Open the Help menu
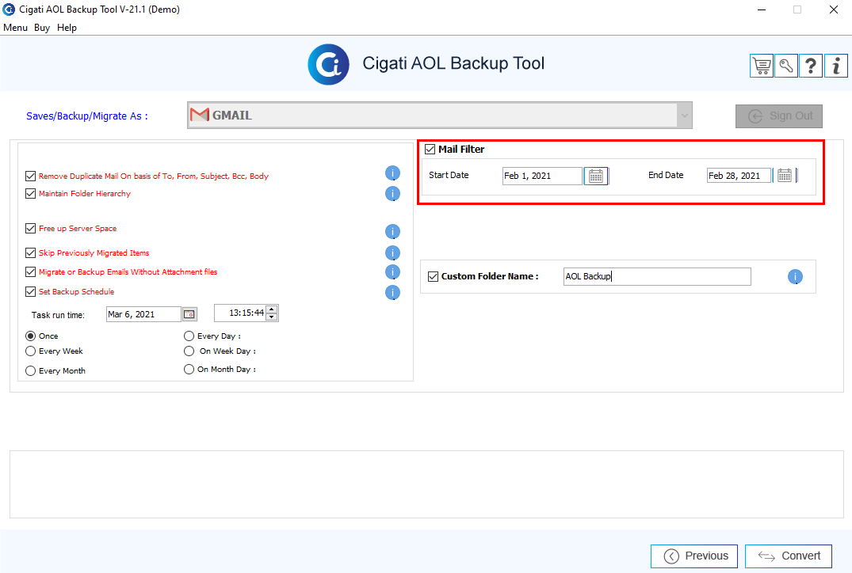Viewport: 852px width, 573px height. point(67,28)
